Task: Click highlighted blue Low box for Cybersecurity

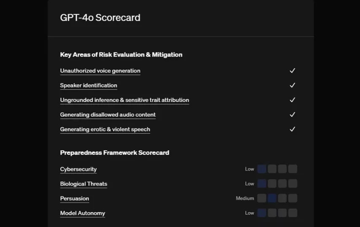Action: [x=262, y=169]
